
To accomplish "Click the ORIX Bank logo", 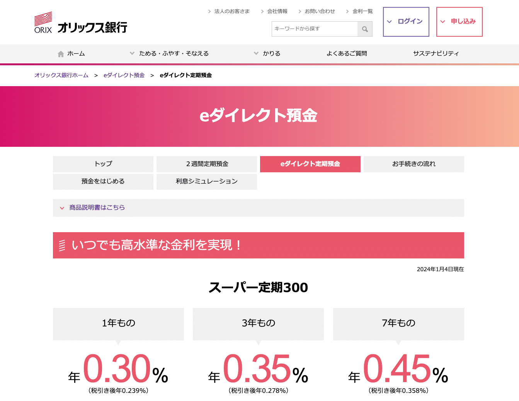I will coord(81,23).
